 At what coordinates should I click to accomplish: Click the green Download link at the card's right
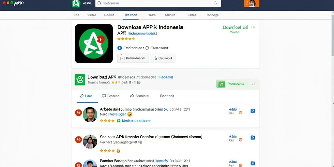[235, 27]
